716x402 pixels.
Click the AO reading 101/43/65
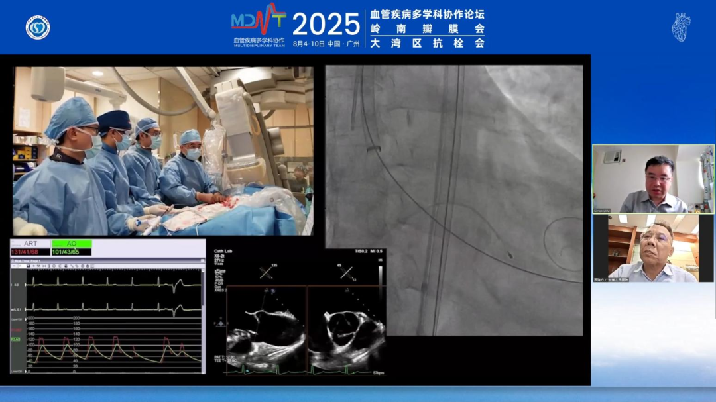[x=72, y=252]
